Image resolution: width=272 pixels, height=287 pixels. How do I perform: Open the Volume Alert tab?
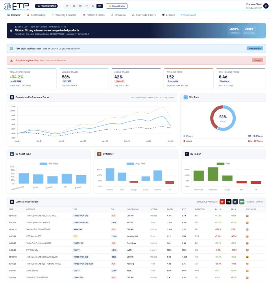[188, 15]
